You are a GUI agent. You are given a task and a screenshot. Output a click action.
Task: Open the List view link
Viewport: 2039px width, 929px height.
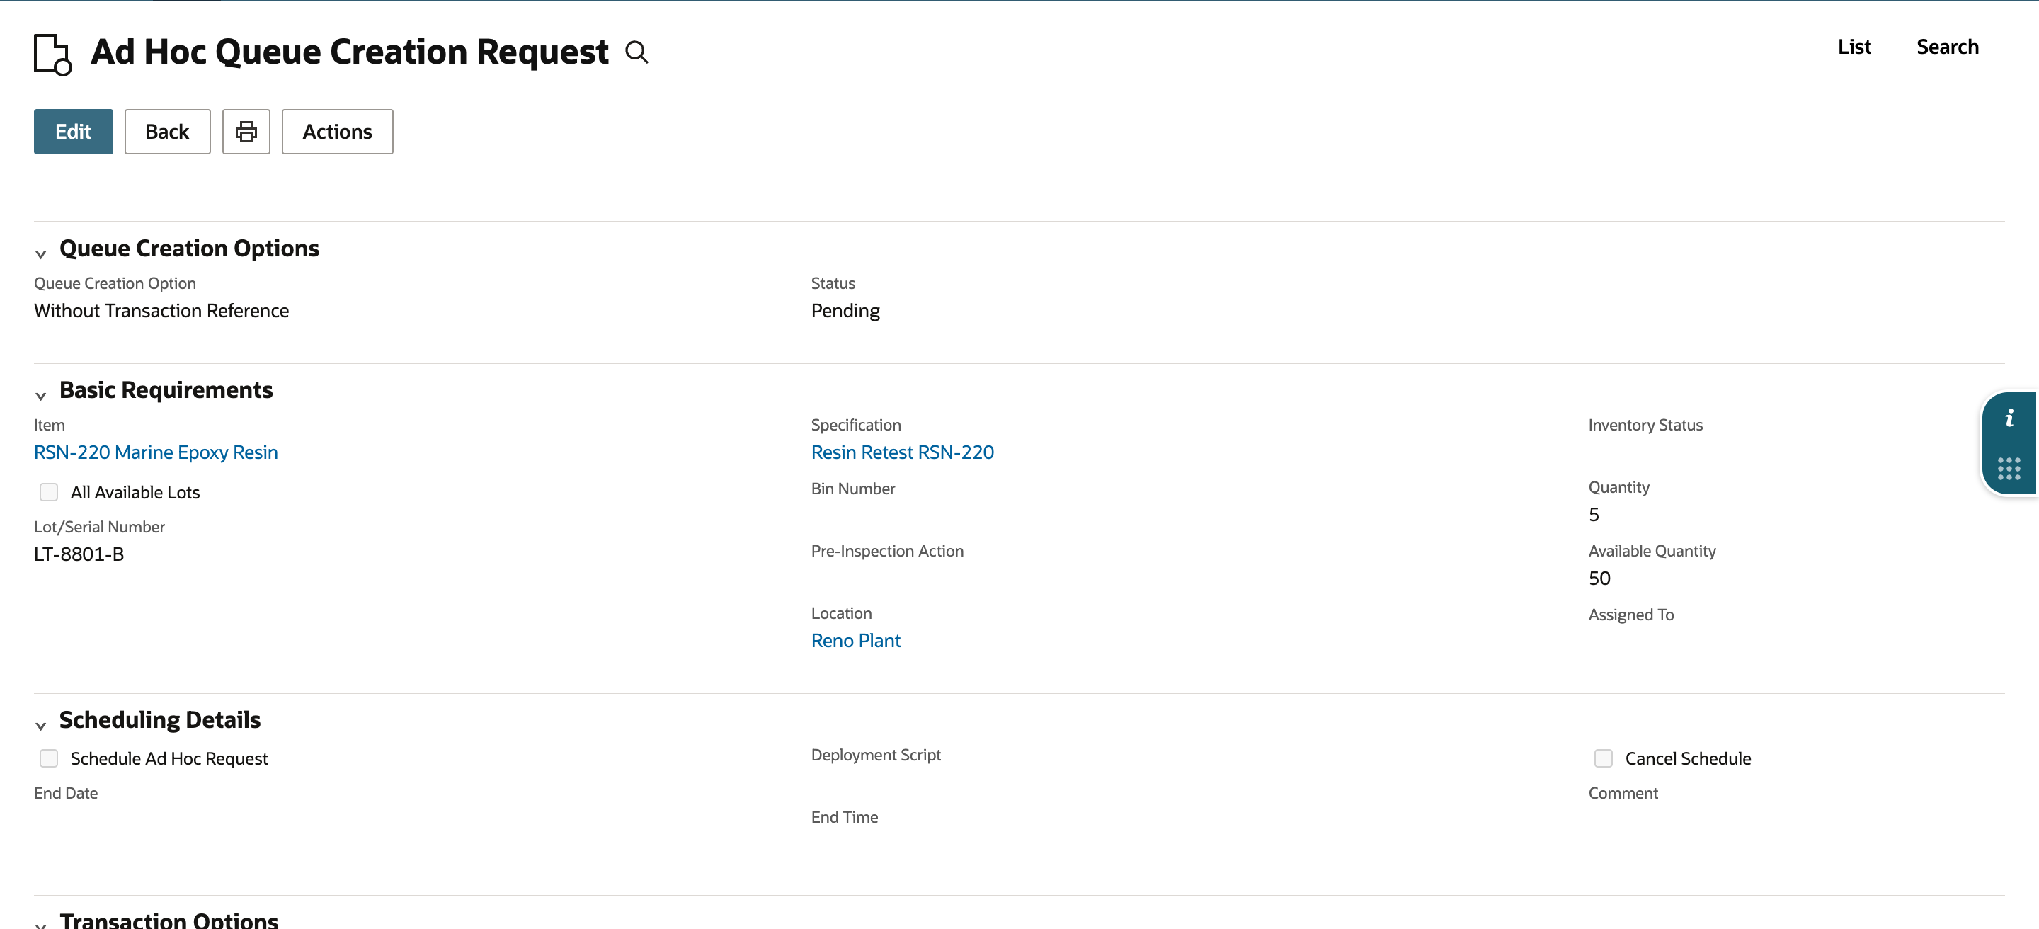point(1854,47)
